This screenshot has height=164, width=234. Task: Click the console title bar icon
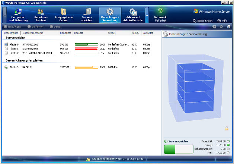[3, 3]
